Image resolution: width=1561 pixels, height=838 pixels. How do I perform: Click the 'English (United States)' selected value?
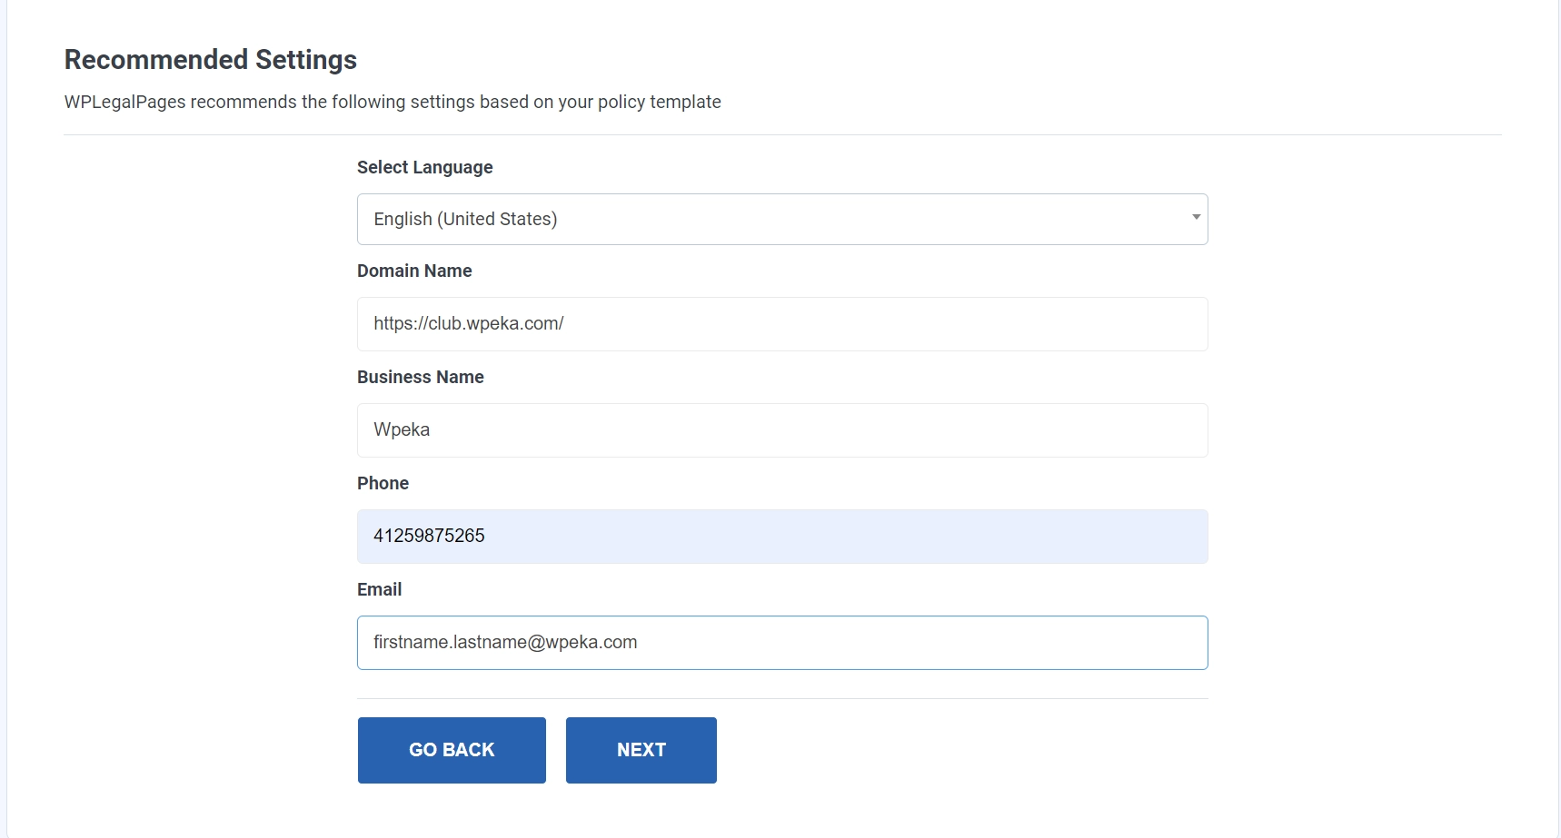click(x=465, y=219)
